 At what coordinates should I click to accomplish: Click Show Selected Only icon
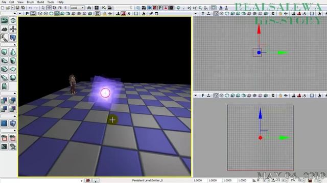tap(4, 138)
